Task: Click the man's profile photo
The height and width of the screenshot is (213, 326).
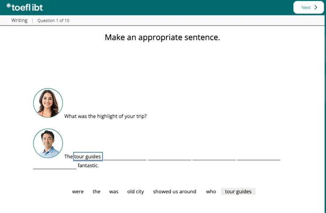Action: [48, 143]
